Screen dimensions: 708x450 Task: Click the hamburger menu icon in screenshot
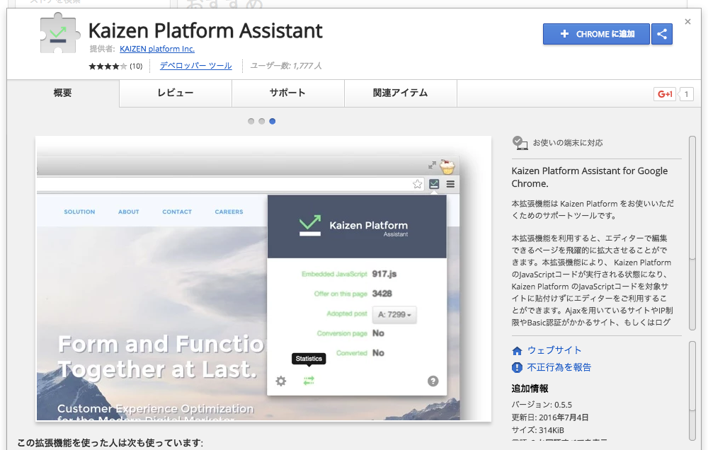(x=450, y=184)
